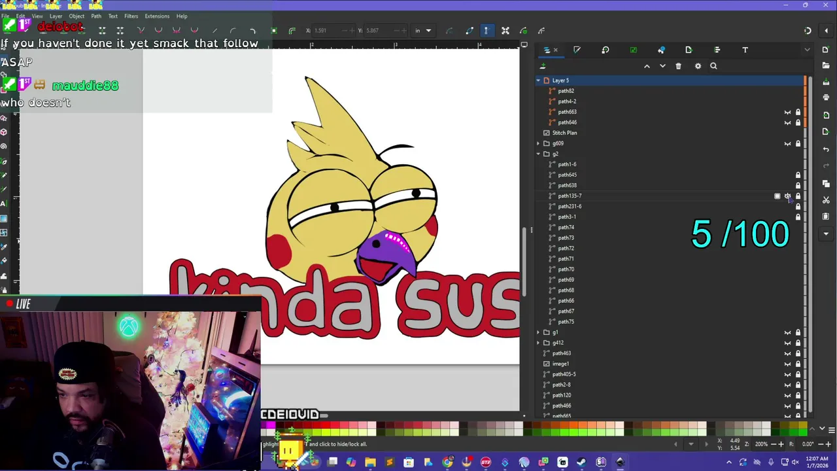The height and width of the screenshot is (471, 837).
Task: Open the Layer menu
Action: coord(56,16)
